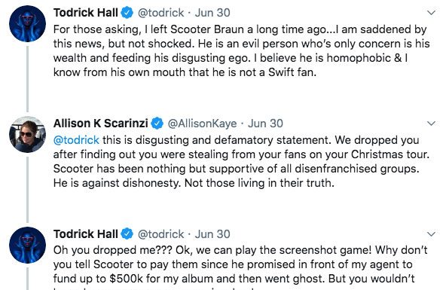This screenshot has width=446, height=290.
Task: Open Todrick Hall display name on top tweet
Action: [86, 13]
